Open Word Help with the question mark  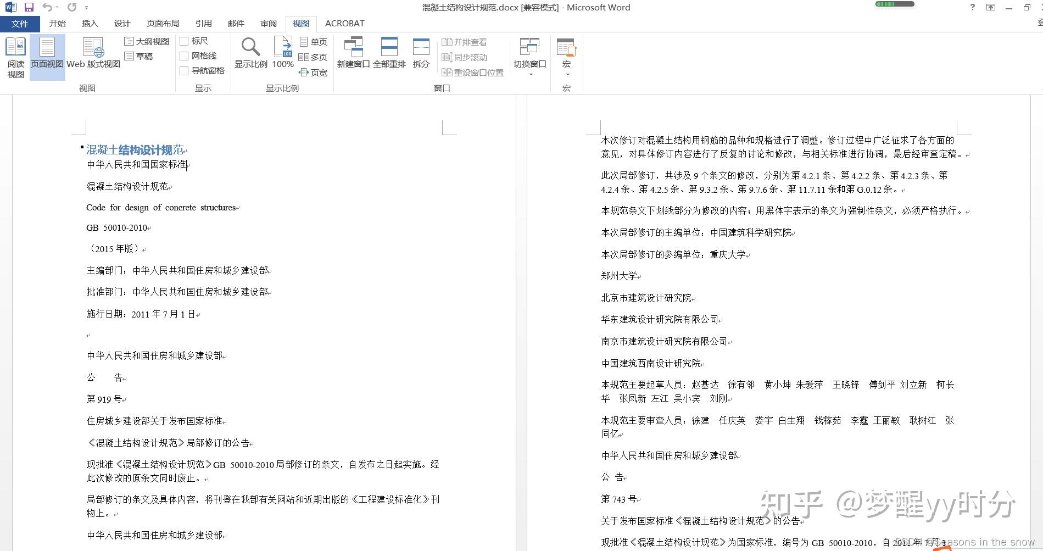pos(973,7)
